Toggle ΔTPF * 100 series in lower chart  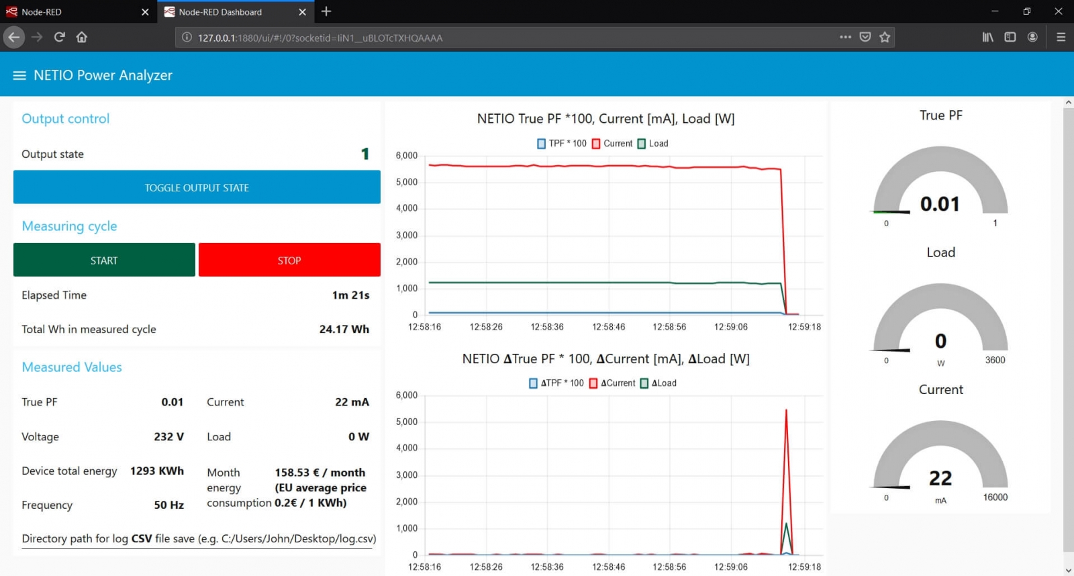[x=556, y=383]
